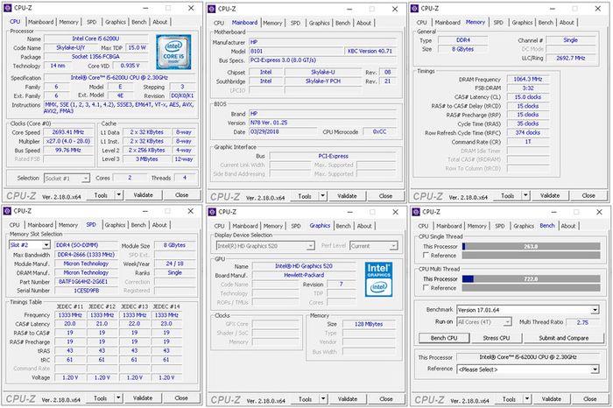Click Single Thread Reference empty bar
The height and width of the screenshot is (408, 613).
(x=531, y=255)
